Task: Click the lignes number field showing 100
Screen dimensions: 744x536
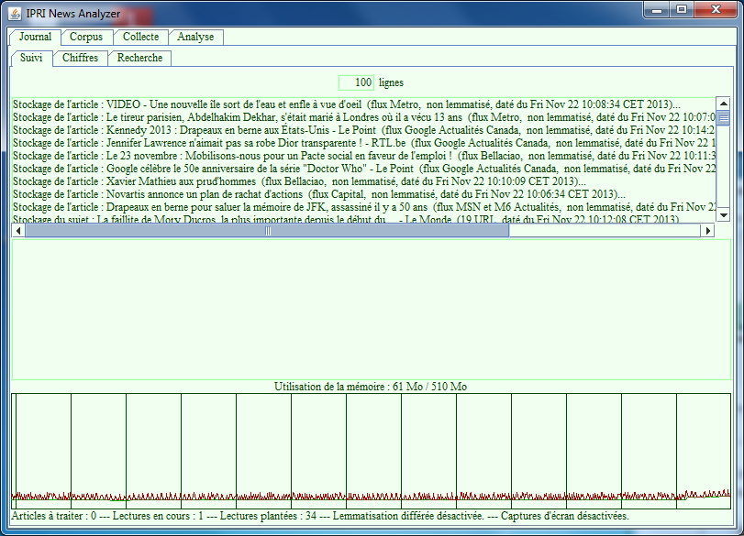Action: tap(356, 82)
